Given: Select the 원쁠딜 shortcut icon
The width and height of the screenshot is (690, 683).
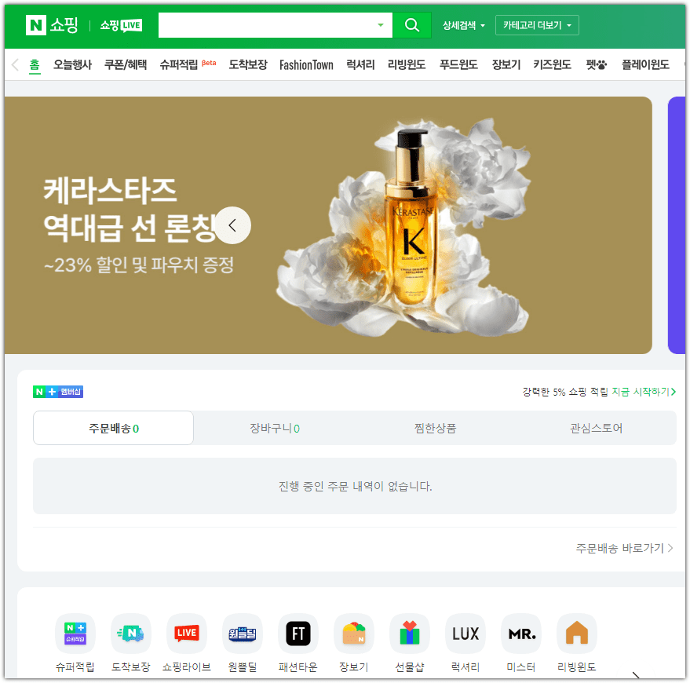Looking at the screenshot, I should (x=242, y=633).
